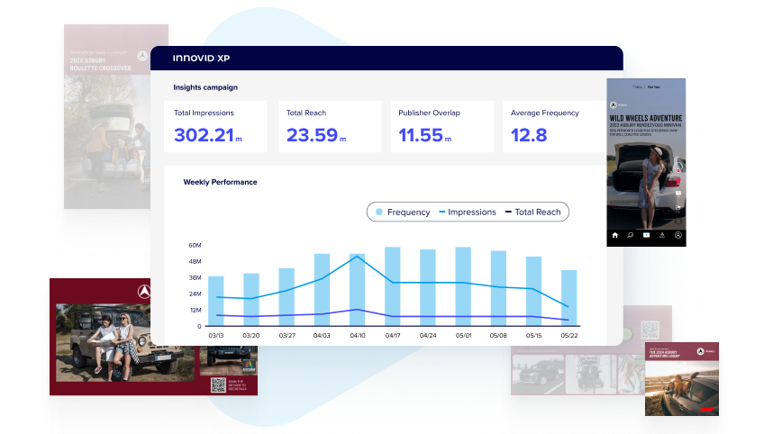Toggle the Impressions series in legend

coord(468,212)
